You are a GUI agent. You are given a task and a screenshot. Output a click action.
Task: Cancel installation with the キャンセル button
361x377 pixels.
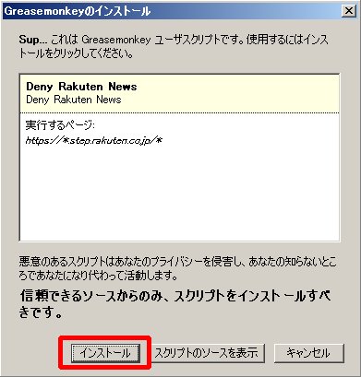[x=308, y=353]
